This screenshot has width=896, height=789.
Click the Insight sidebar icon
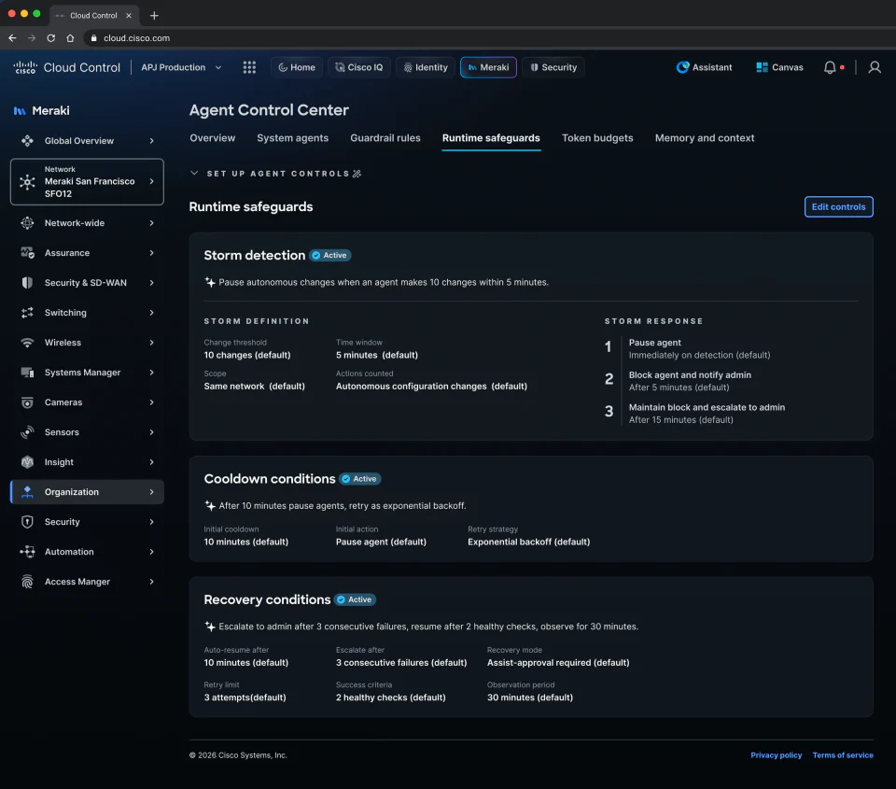click(x=27, y=462)
